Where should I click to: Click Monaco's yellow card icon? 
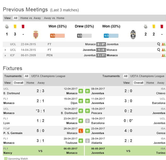(15, 26)
